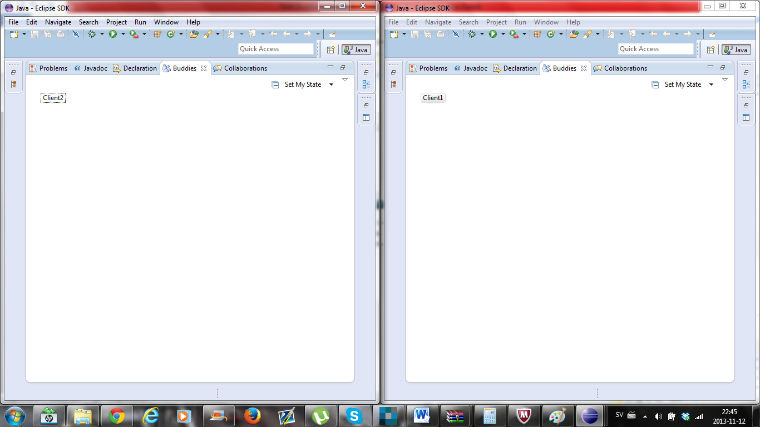The height and width of the screenshot is (427, 760).
Task: Switch to Problems tab in right window
Action: (x=428, y=68)
